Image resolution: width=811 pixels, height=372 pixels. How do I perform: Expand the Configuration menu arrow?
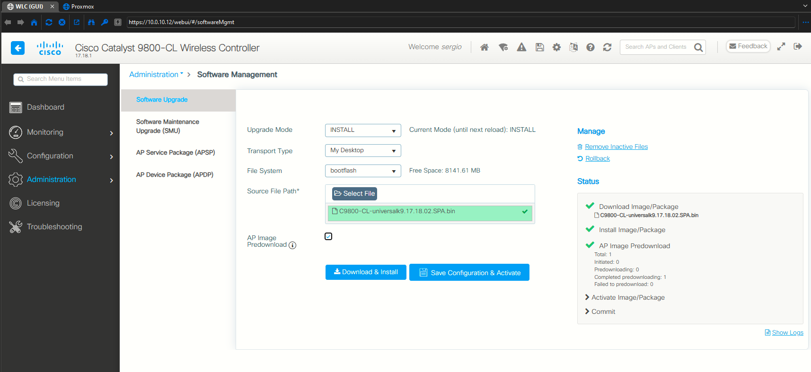112,157
